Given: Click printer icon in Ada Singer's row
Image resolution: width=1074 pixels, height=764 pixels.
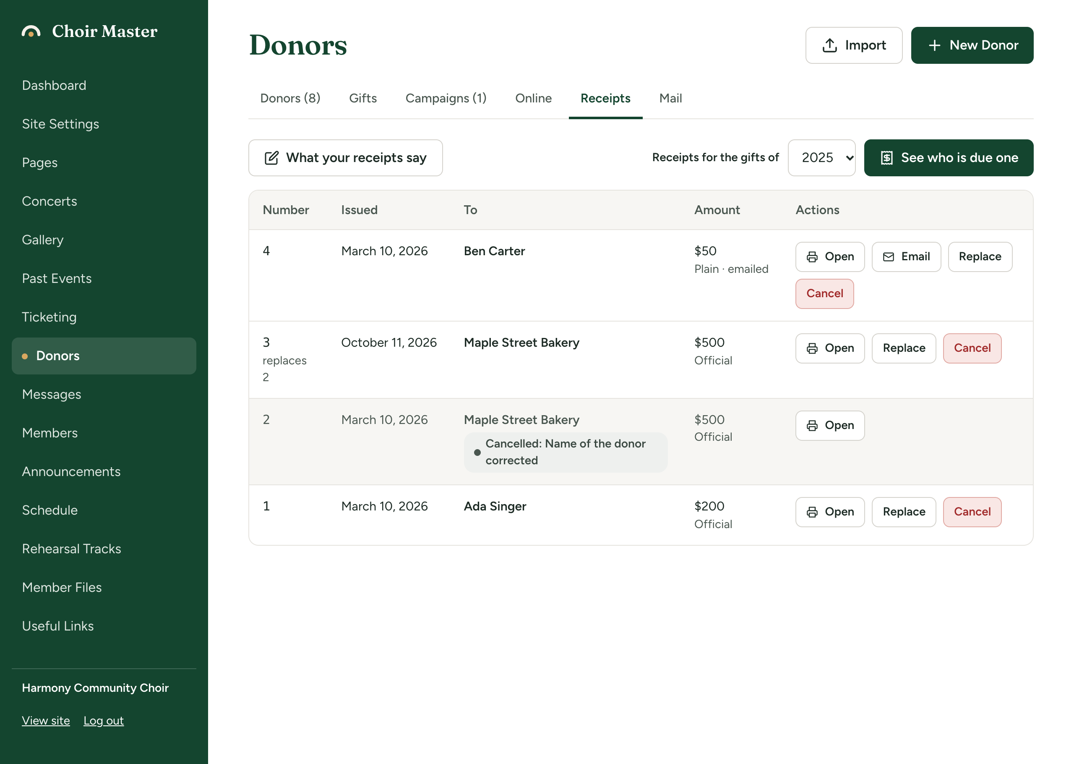Looking at the screenshot, I should click(x=812, y=512).
